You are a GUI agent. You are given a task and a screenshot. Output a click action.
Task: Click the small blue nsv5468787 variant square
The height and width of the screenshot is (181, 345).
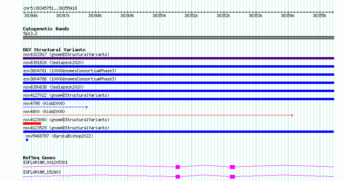pyautogui.click(x=27, y=140)
